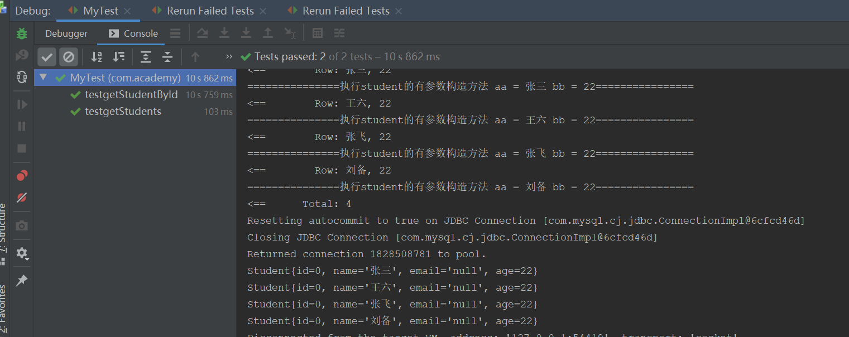This screenshot has height=337, width=849.
Task: Toggle Sort by Duration button
Action: tap(118, 56)
